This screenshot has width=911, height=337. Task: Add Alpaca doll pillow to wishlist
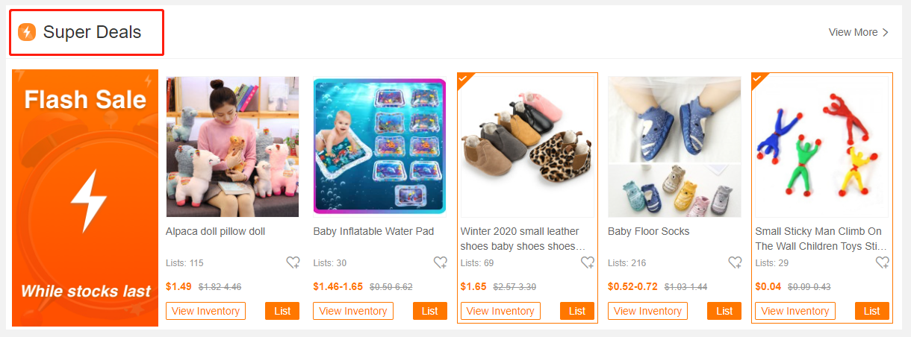click(x=293, y=262)
